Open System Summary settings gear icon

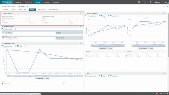pyautogui.click(x=80, y=13)
